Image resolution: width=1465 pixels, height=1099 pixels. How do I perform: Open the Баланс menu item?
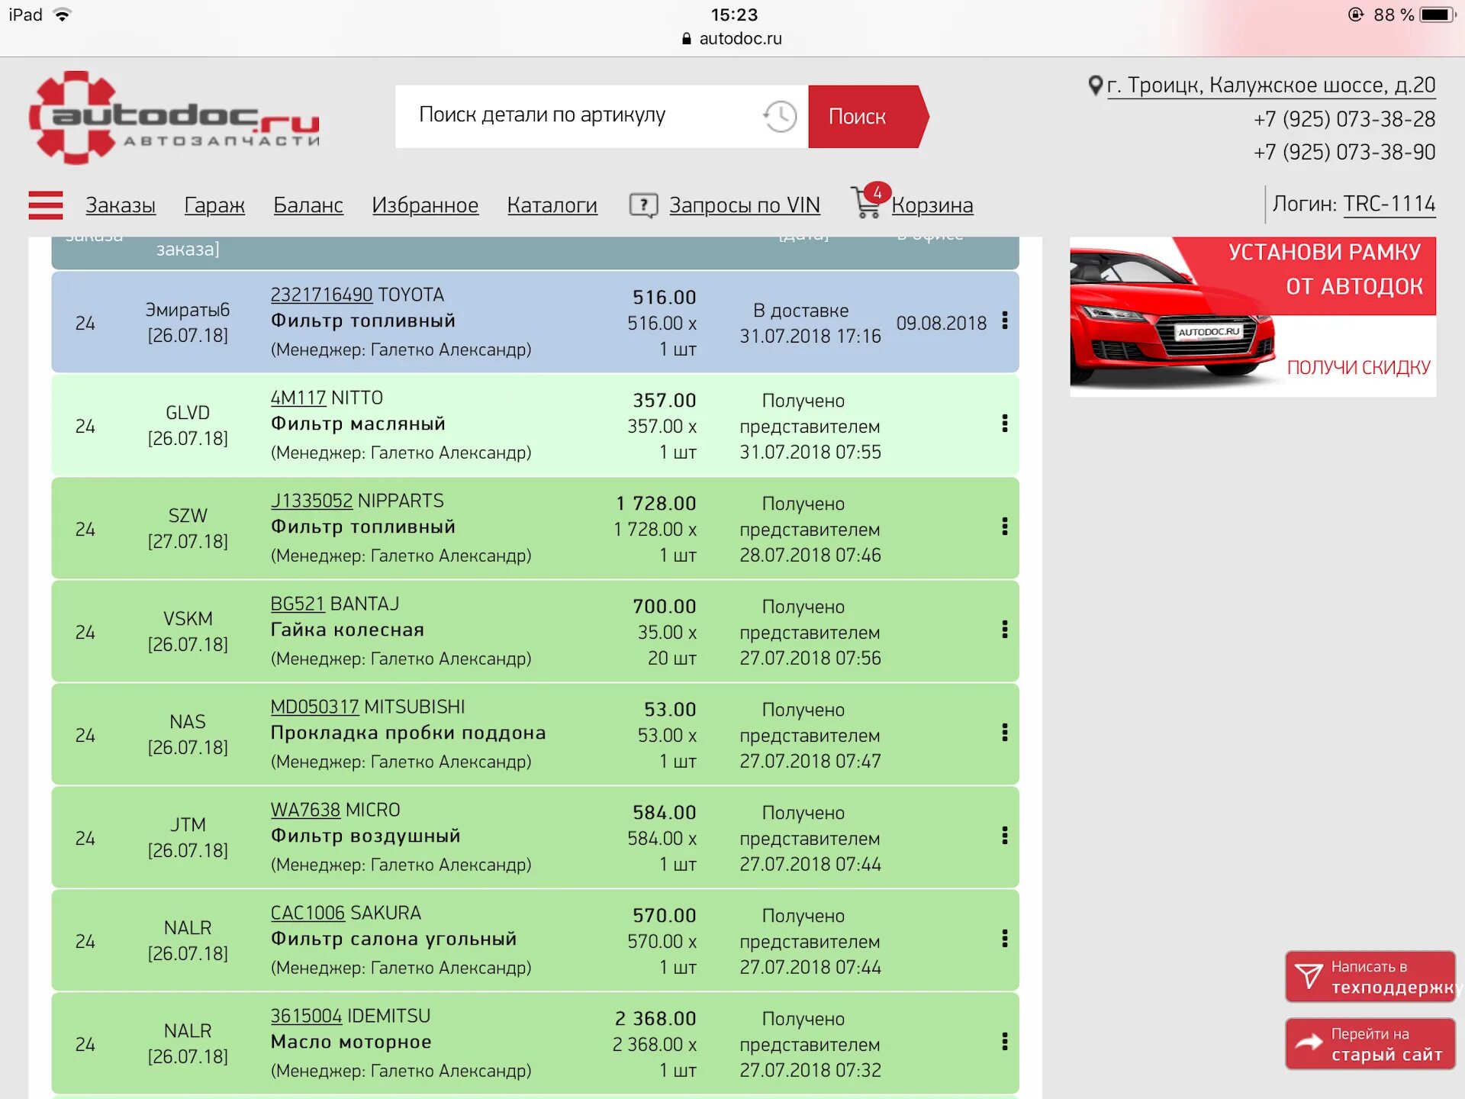coord(308,205)
